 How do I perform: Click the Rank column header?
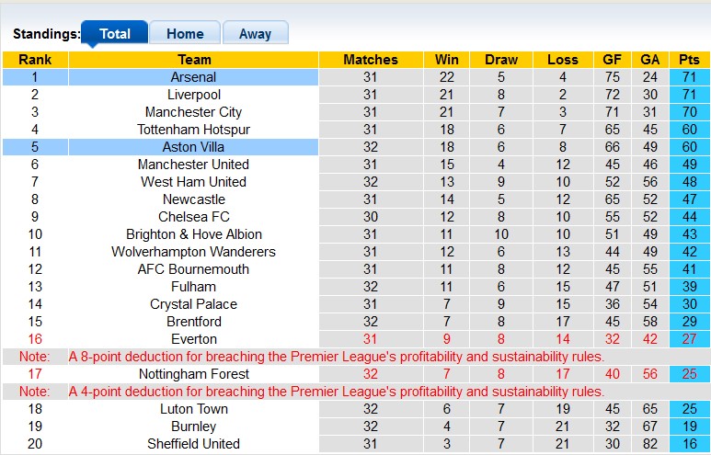pyautogui.click(x=35, y=60)
